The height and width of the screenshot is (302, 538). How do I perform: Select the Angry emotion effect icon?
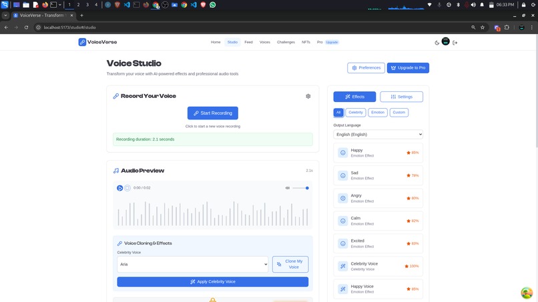coord(343,198)
